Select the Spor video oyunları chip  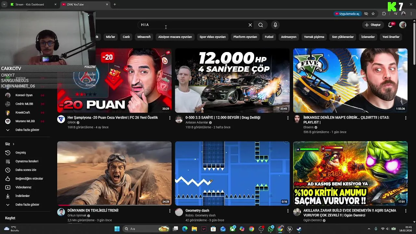click(x=213, y=37)
